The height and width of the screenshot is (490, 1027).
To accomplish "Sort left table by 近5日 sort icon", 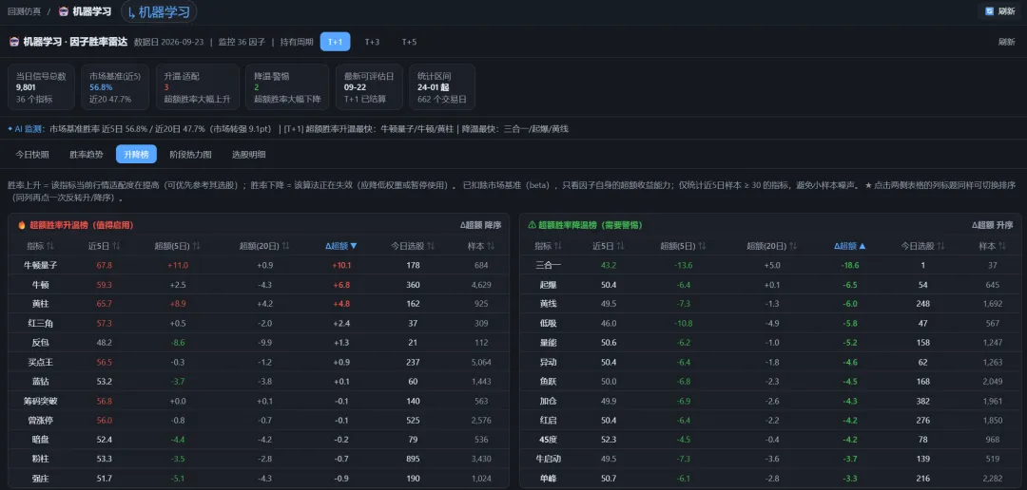I will click(x=116, y=246).
